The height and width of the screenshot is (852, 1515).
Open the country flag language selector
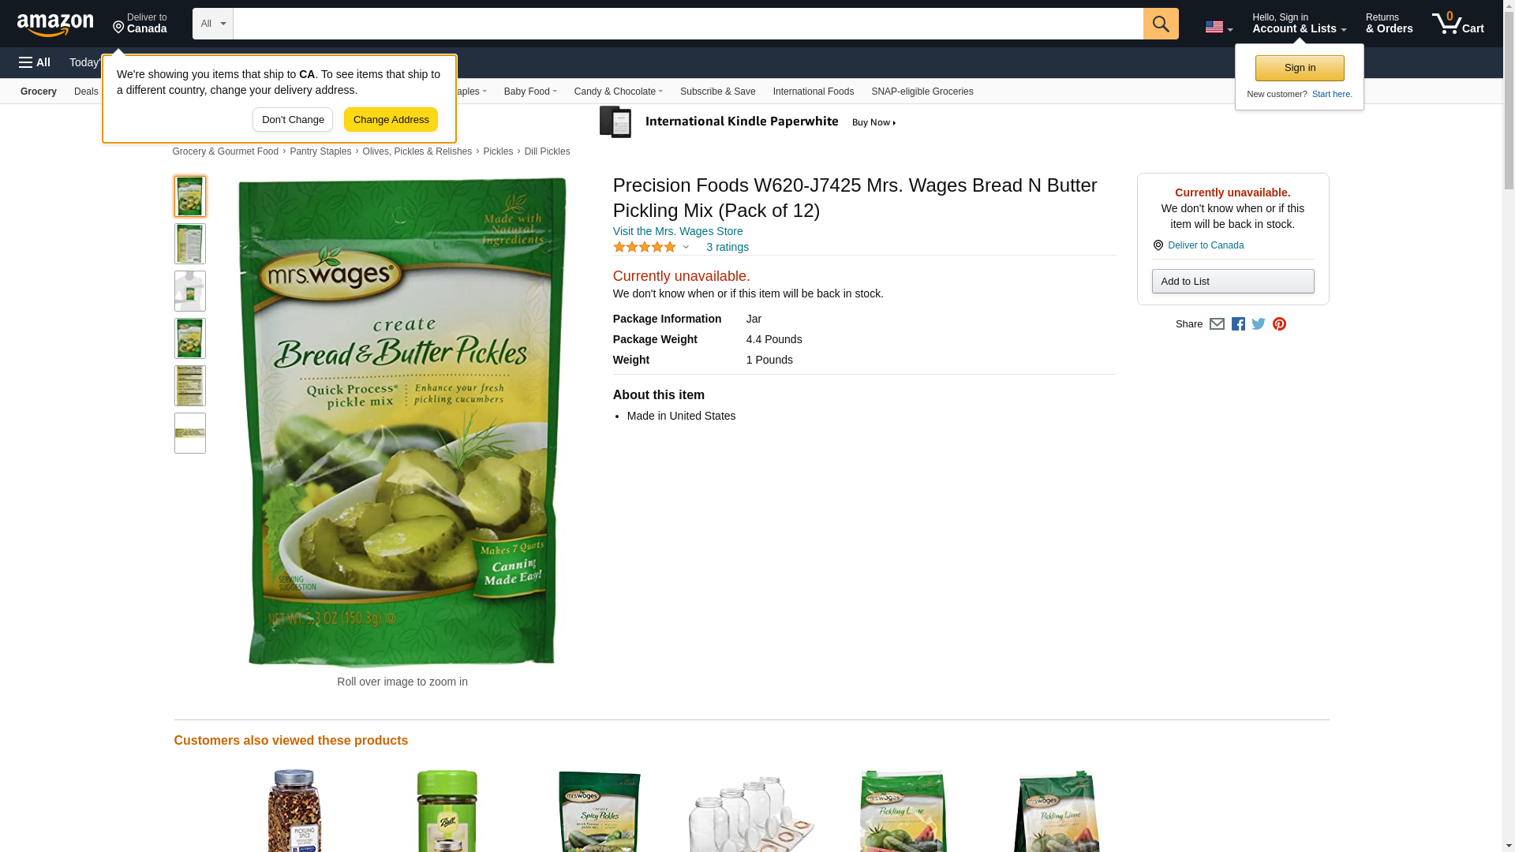[x=1218, y=27]
